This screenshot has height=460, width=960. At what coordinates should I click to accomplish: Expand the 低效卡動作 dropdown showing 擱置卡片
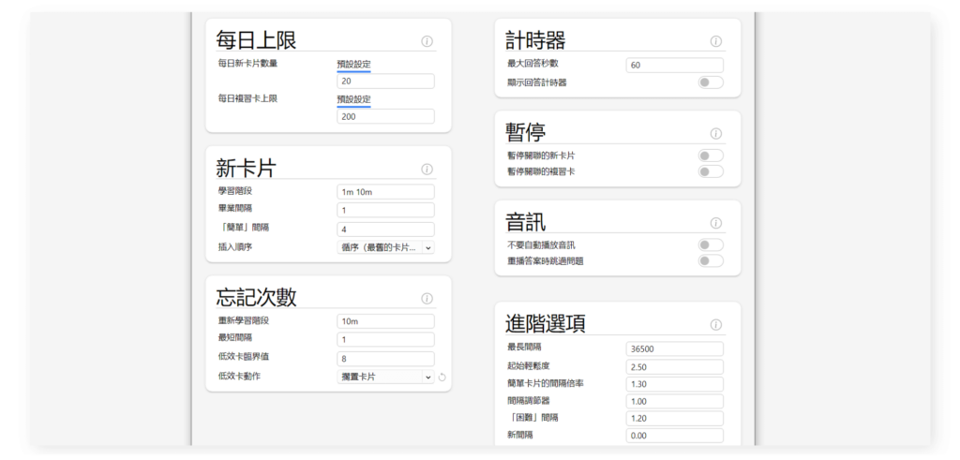point(385,377)
